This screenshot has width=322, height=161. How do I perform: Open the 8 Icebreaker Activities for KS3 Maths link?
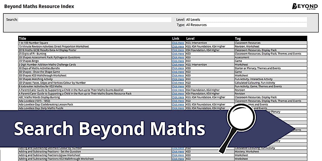click(178, 86)
